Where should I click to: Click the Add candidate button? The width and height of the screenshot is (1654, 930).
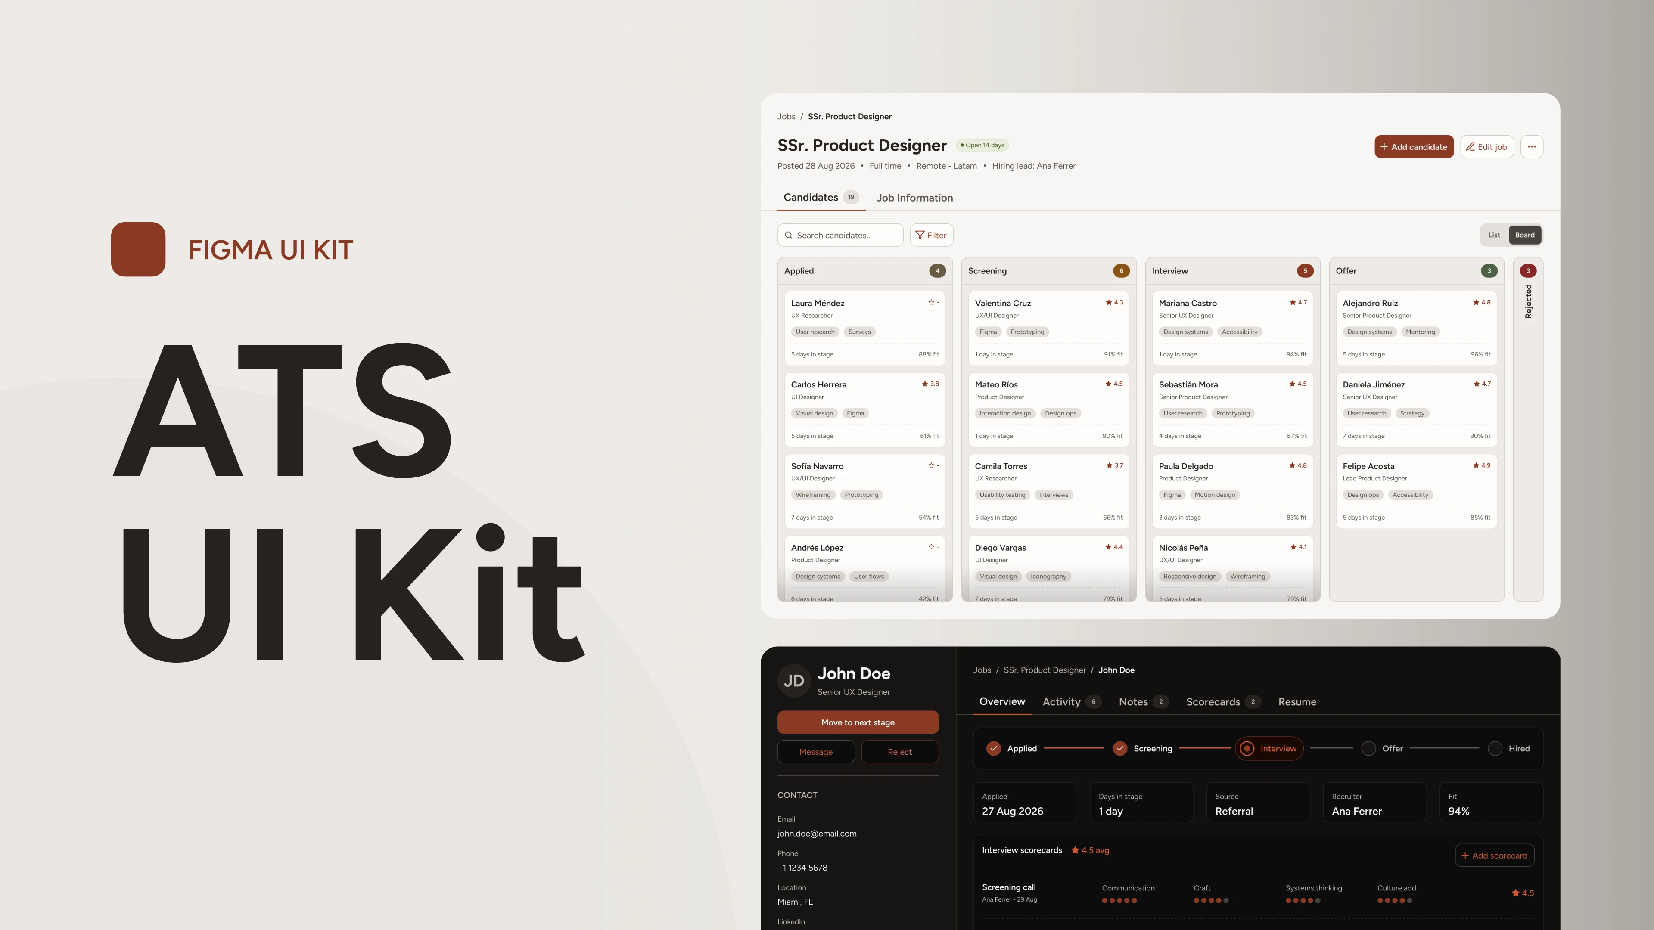[1414, 147]
